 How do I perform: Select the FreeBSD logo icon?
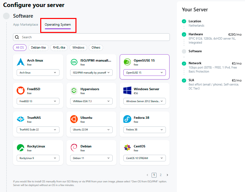(21, 91)
